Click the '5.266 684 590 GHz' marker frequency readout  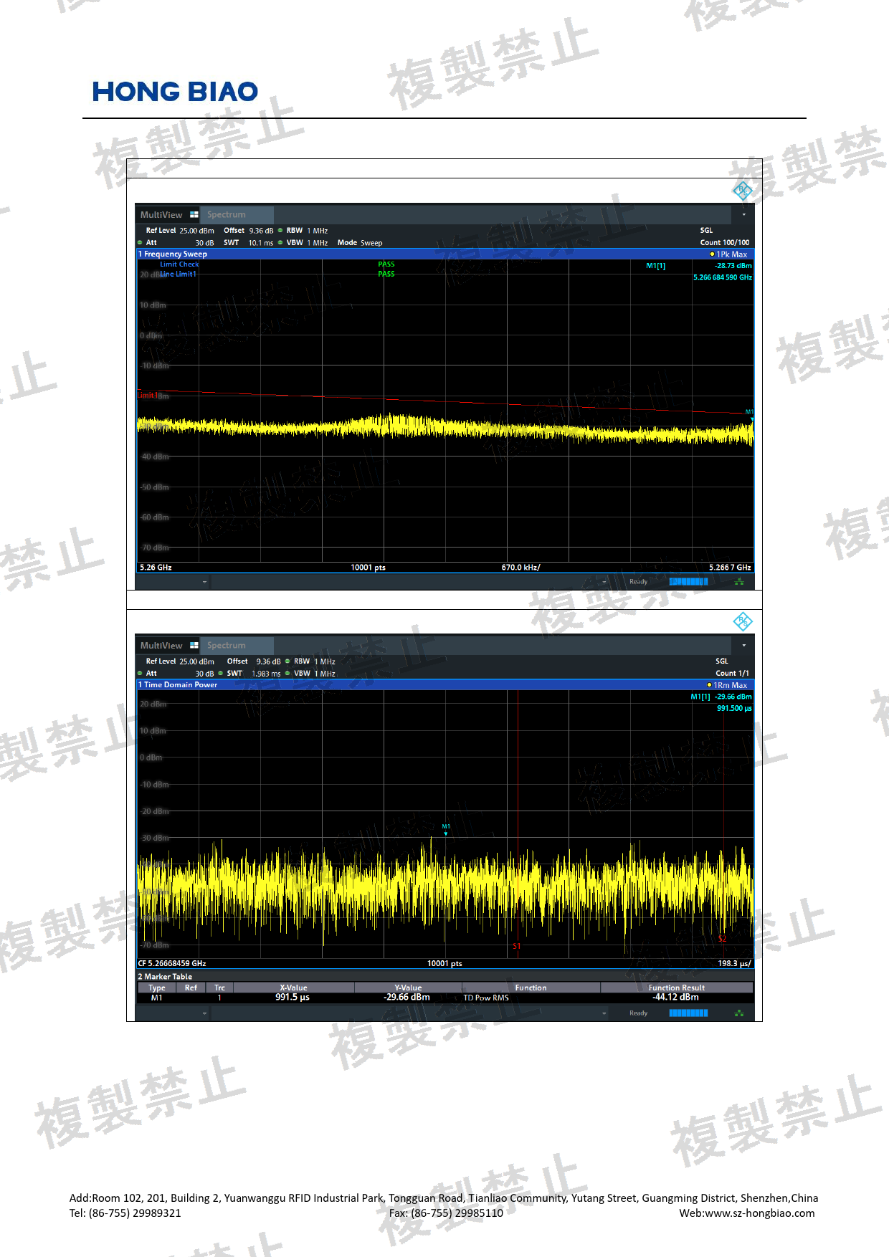(723, 277)
